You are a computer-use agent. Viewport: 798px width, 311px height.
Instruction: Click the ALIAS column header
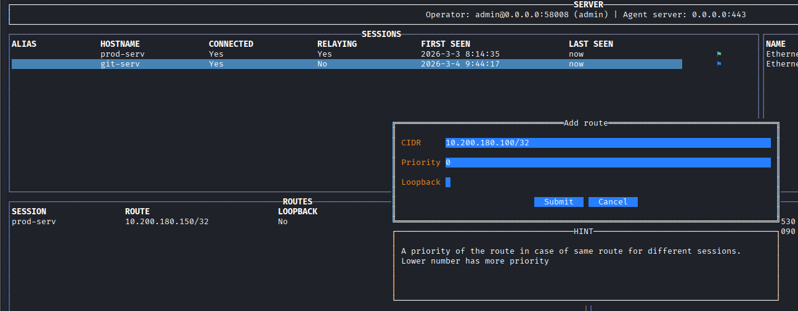[x=24, y=44]
